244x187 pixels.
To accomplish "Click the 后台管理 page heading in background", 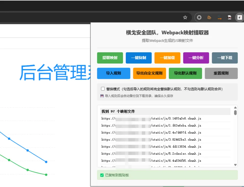I will click(55, 72).
